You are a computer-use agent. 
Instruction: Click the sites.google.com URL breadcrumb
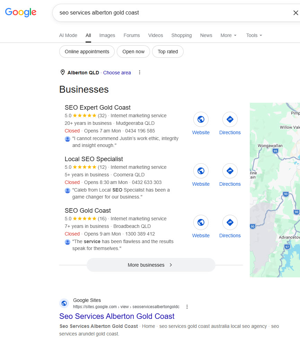pos(126,307)
